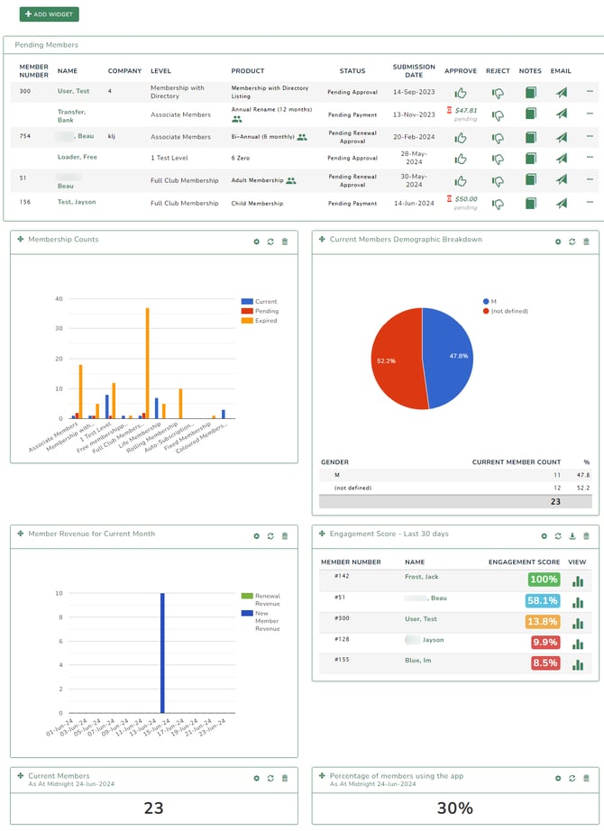Viewport: 604px width, 831px height.
Task: Click the blue Current legend swatch
Action: pyautogui.click(x=247, y=302)
